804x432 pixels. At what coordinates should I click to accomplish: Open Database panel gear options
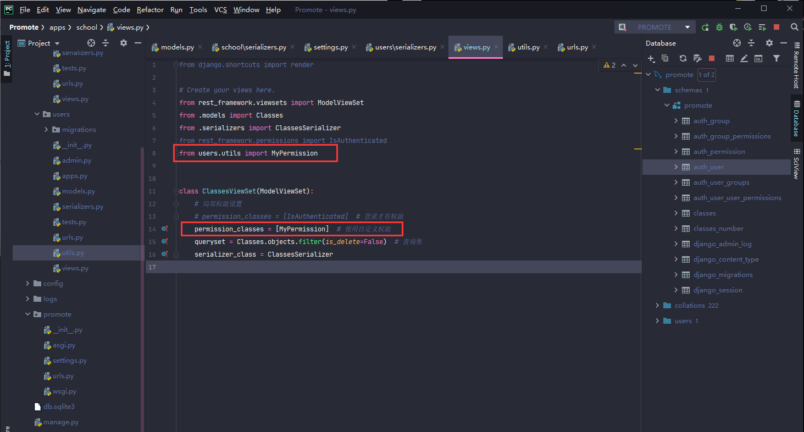[x=769, y=43]
